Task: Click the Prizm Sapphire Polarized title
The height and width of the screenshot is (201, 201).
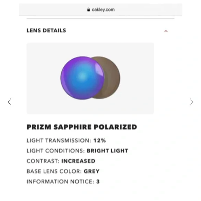Action: pyautogui.click(x=82, y=127)
